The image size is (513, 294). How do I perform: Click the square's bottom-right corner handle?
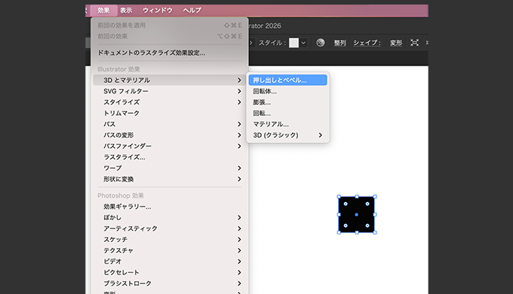375,232
